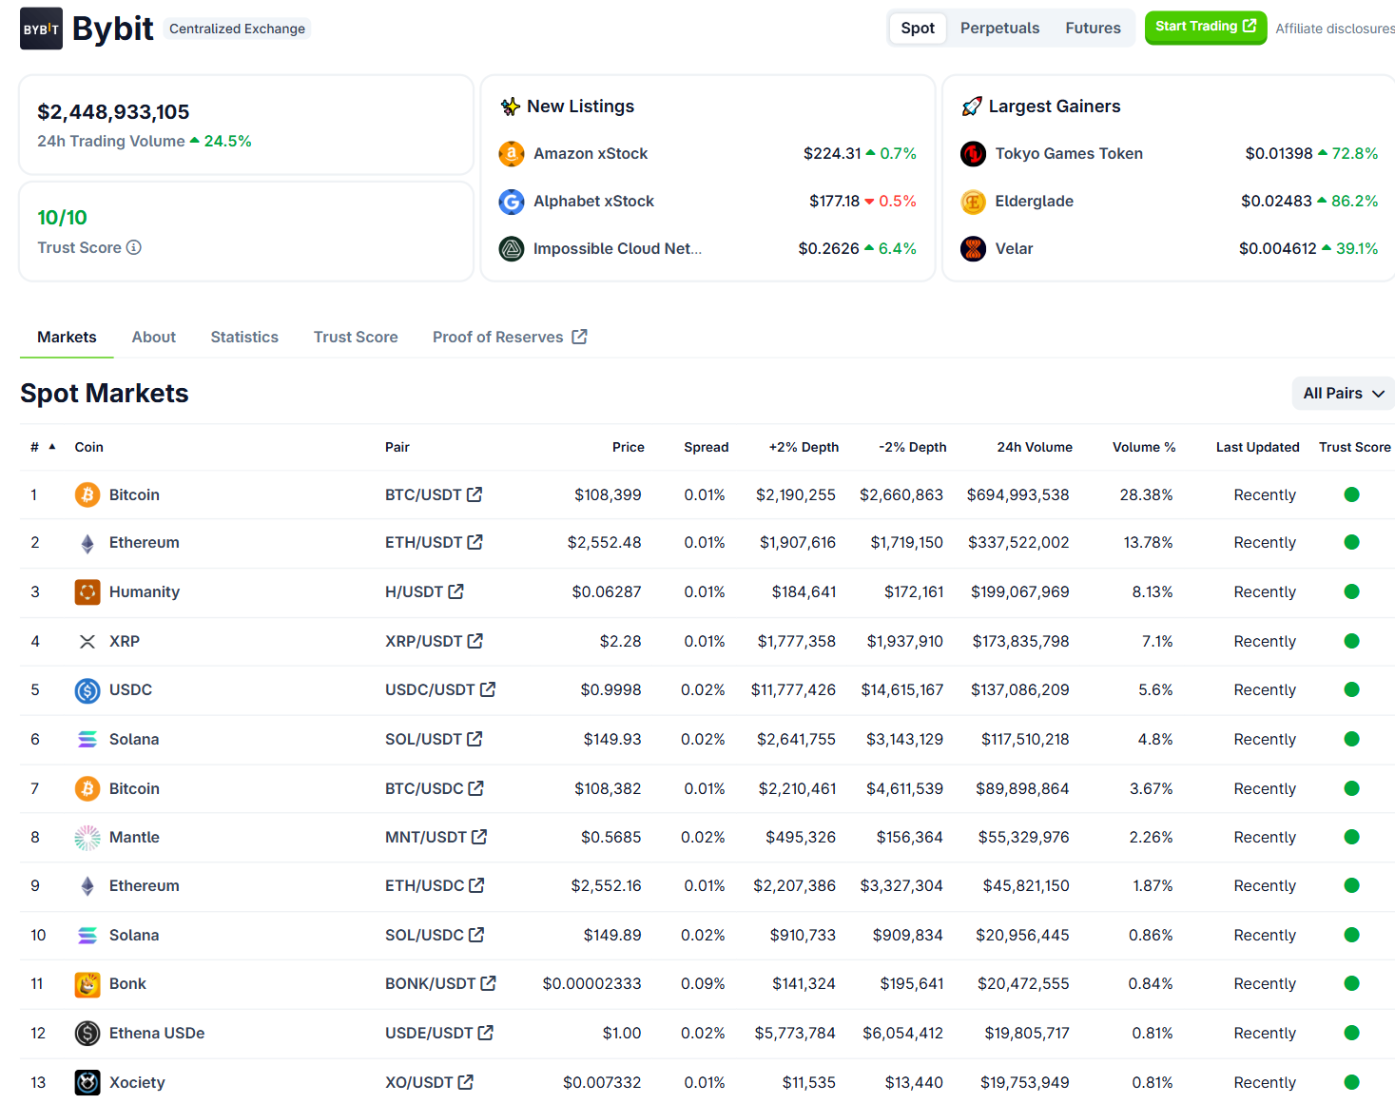
Task: Open the Amazon xStock coin icon
Action: (512, 153)
